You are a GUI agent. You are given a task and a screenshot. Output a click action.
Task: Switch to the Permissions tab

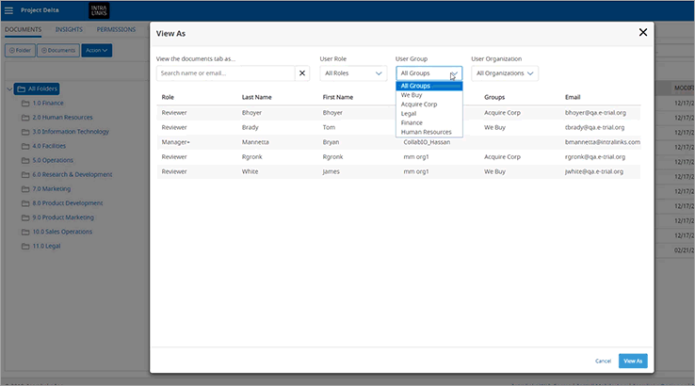(x=116, y=29)
